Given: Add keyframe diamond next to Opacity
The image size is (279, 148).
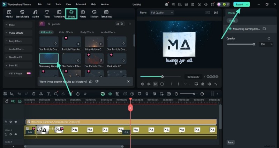Looking at the screenshot, I should pyautogui.click(x=269, y=38).
